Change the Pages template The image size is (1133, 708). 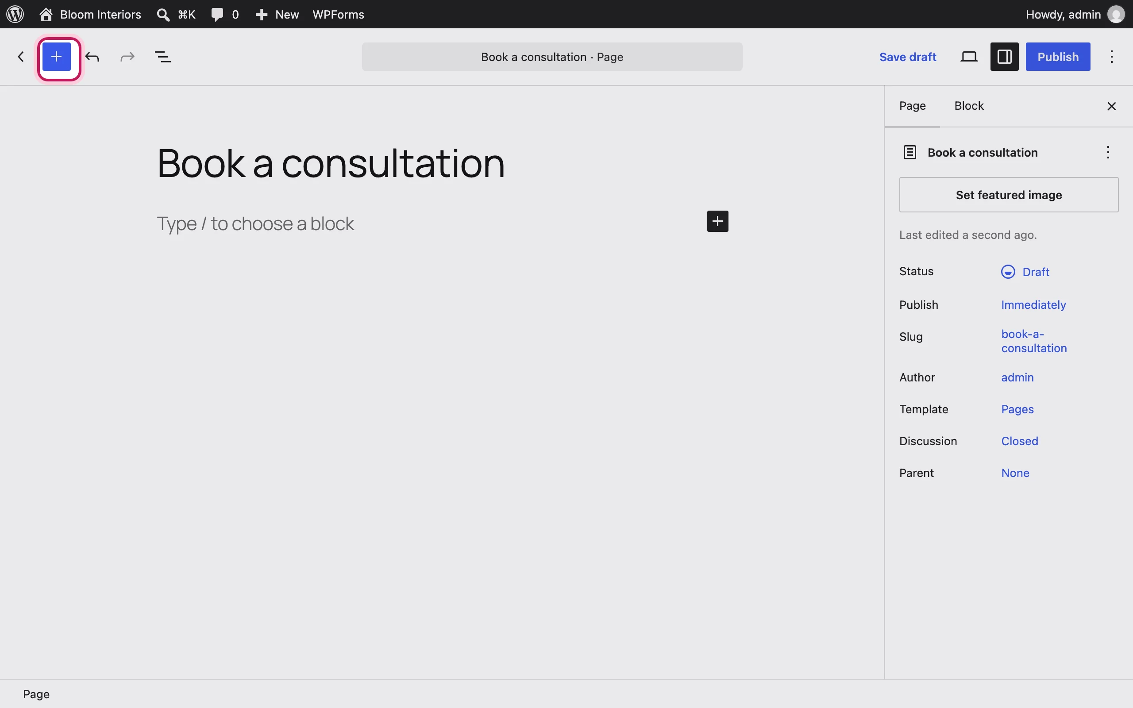tap(1017, 409)
